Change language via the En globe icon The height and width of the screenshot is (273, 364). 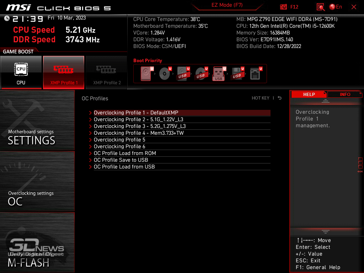tap(336, 7)
